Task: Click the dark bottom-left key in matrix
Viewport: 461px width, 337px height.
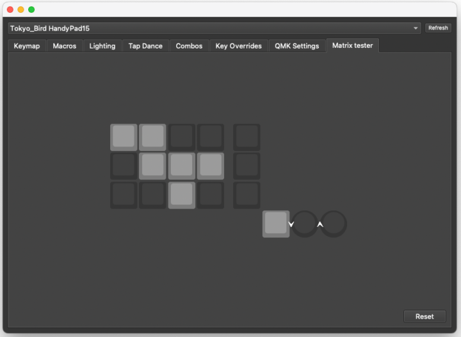Action: [124, 194]
